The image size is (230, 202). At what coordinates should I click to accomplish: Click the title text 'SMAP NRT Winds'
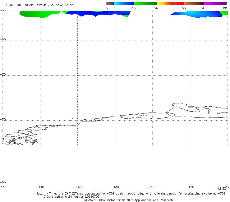(x=20, y=5)
